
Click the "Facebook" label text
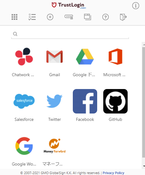click(x=85, y=119)
